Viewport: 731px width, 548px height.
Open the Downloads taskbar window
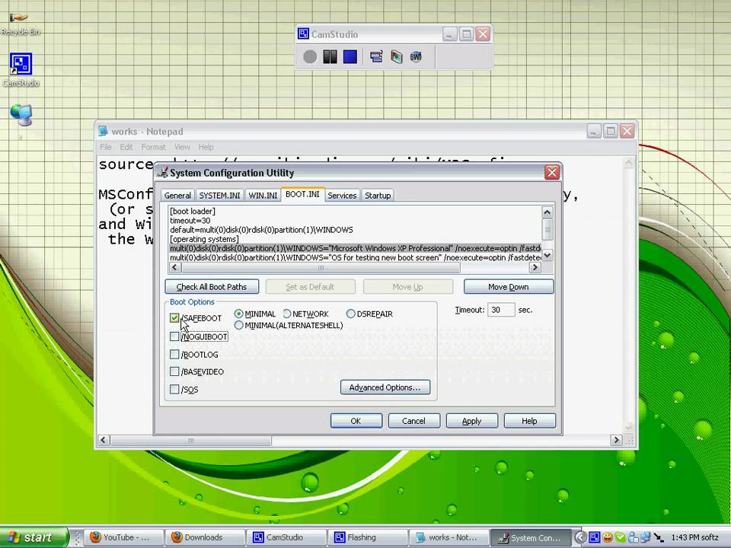[x=205, y=537]
